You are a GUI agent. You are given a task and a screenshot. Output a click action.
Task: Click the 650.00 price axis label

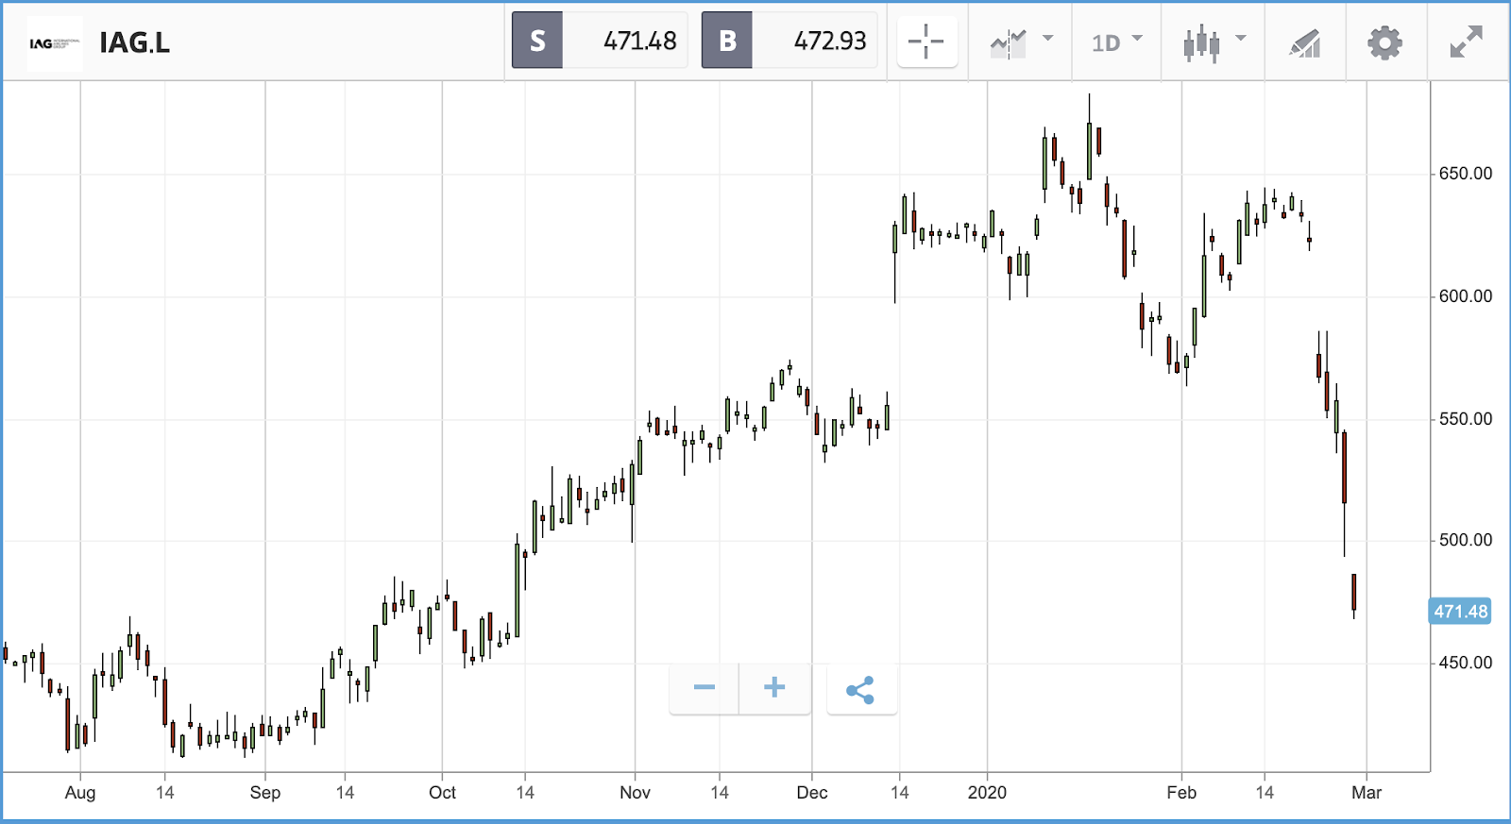1466,174
